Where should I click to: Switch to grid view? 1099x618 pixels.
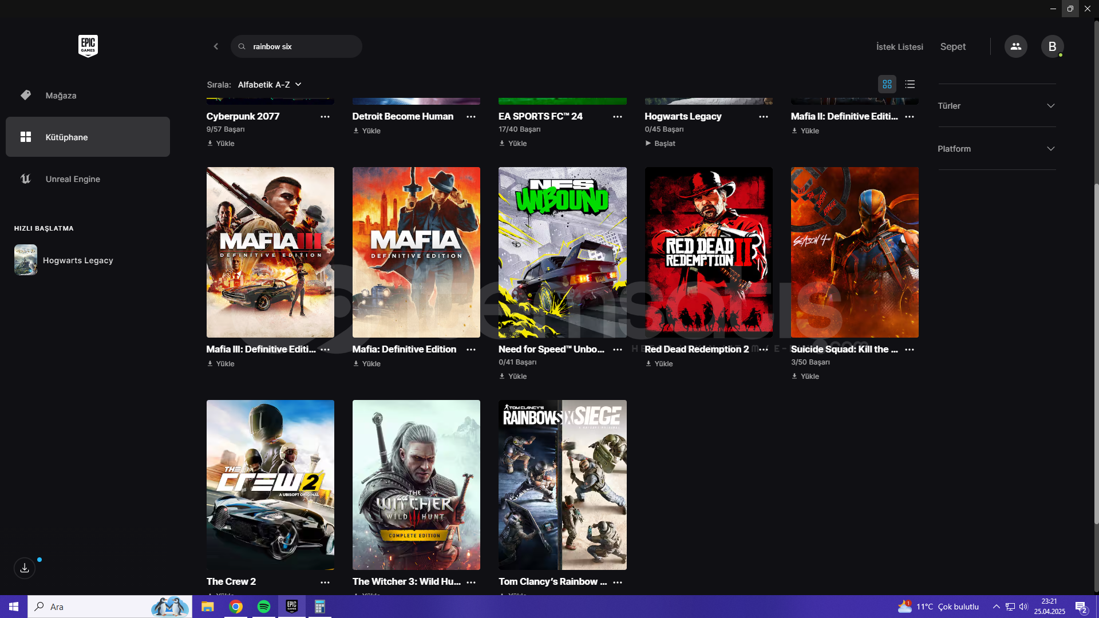click(x=887, y=84)
